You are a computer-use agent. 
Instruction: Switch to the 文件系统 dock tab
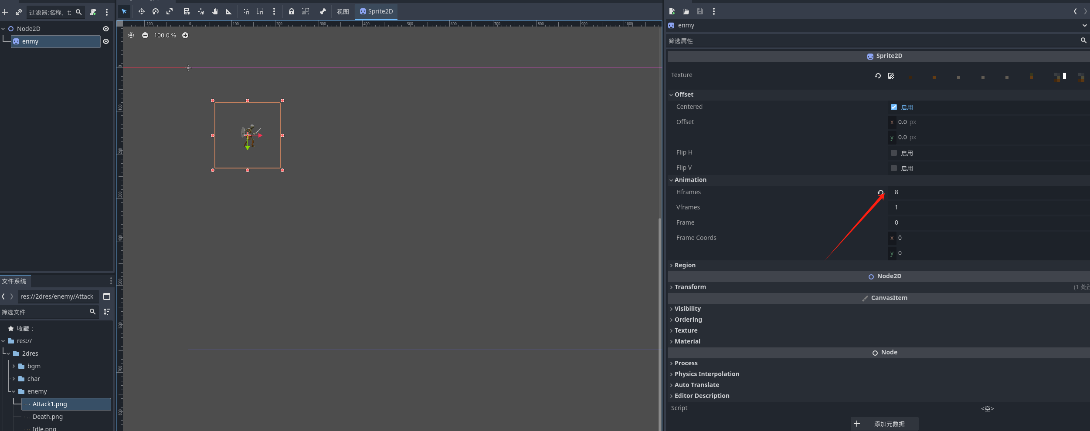pyautogui.click(x=15, y=281)
